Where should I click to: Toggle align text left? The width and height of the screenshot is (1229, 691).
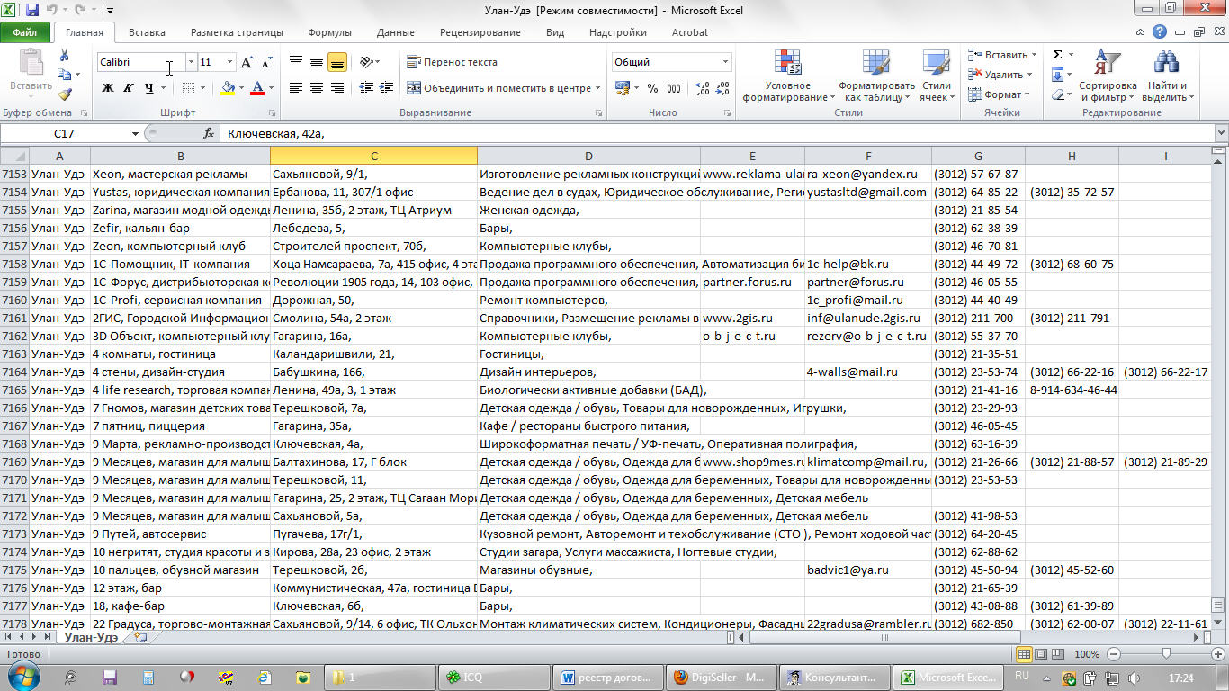point(296,88)
